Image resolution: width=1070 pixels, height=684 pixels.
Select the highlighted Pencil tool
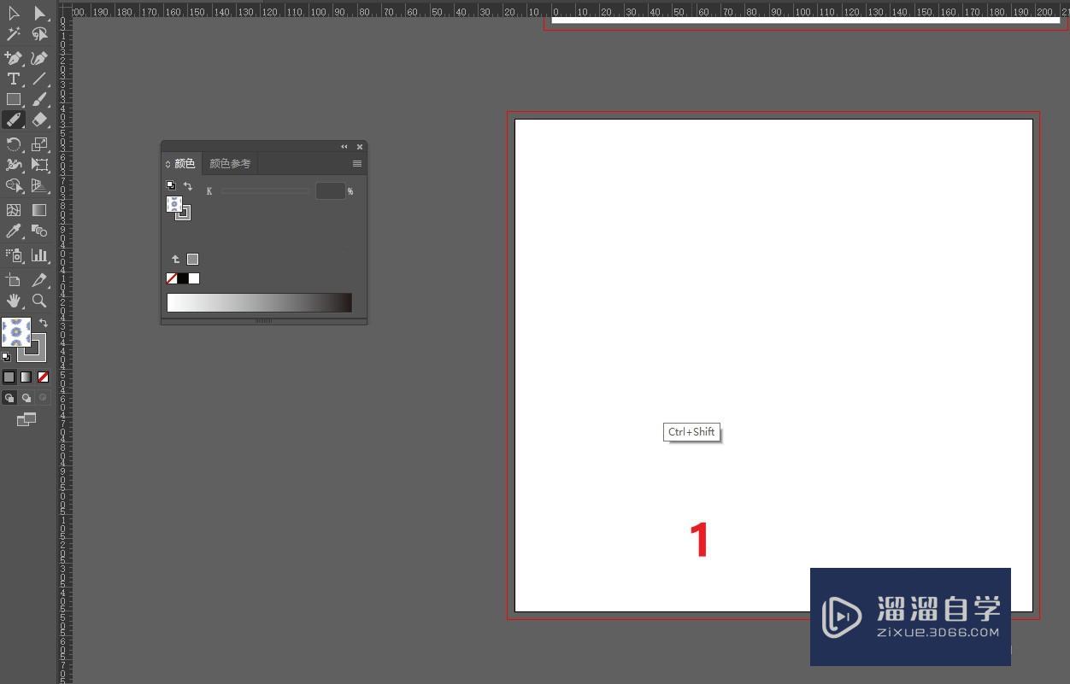tap(14, 120)
